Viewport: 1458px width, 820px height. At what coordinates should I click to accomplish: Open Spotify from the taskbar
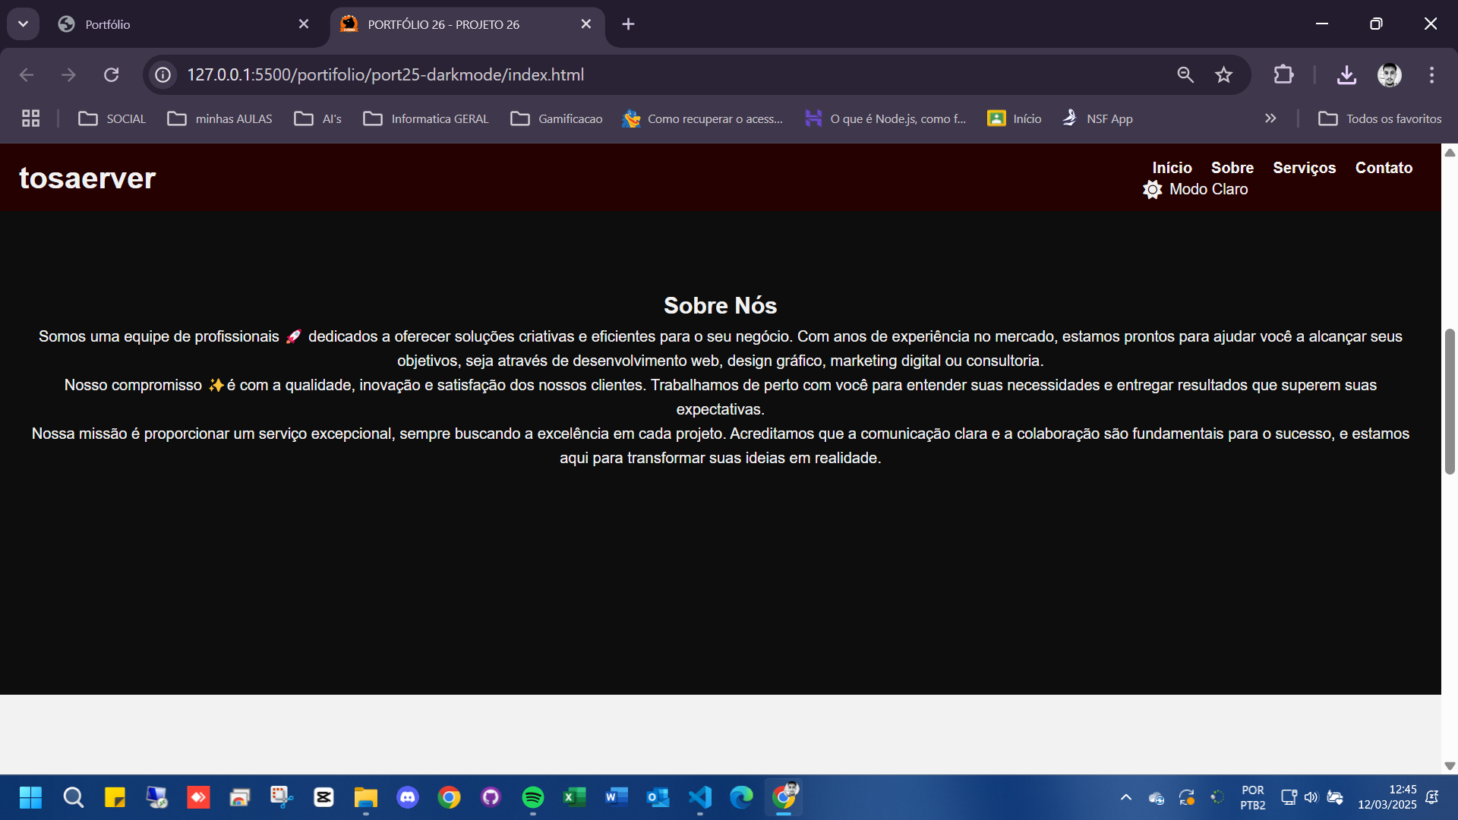click(x=533, y=797)
